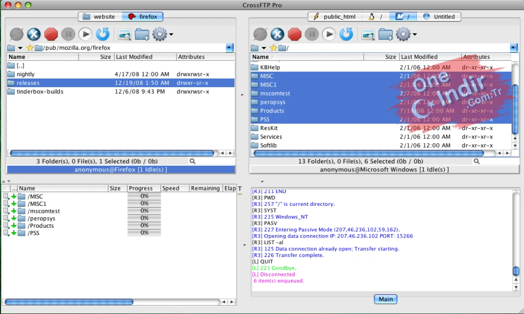Open the folder navigation arrow in the firefox path bar

pos(20,48)
